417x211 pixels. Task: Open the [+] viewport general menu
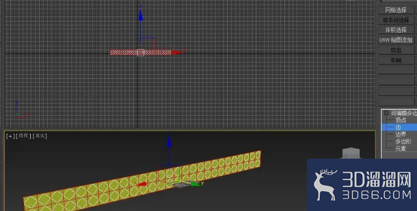10,136
